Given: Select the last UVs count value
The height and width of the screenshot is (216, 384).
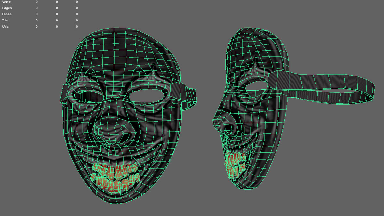Looking at the screenshot, I should point(77,27).
